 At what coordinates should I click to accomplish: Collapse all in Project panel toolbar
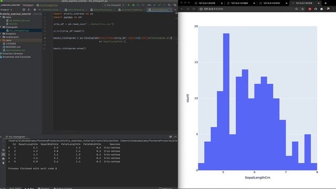pyautogui.click(x=29, y=9)
